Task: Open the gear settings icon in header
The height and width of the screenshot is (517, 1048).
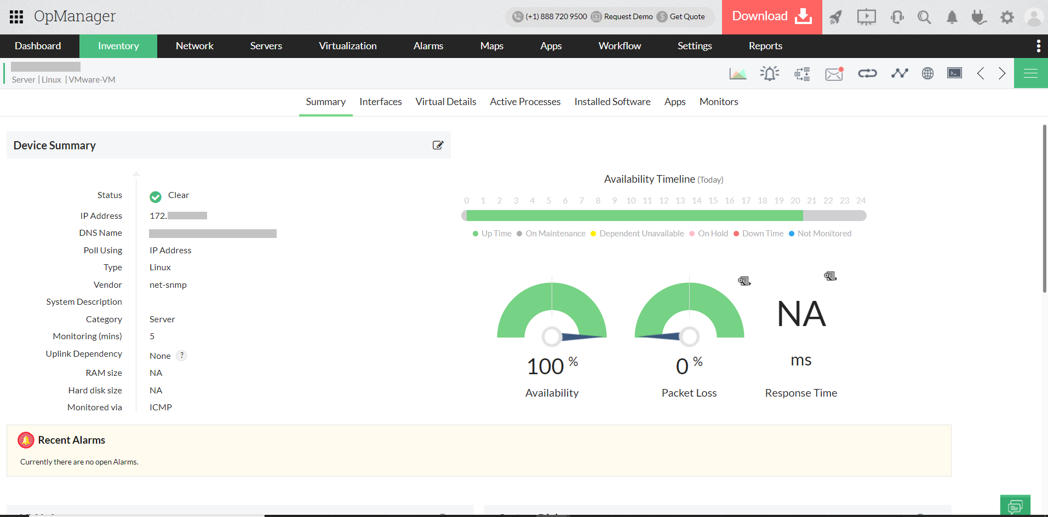Action: pos(1007,18)
